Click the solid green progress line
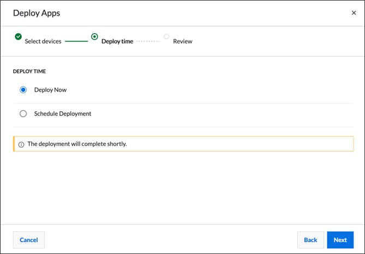Image resolution: width=365 pixels, height=254 pixels. pos(76,41)
